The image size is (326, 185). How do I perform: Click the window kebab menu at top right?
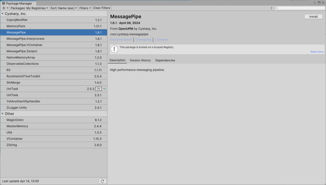pos(315,3)
